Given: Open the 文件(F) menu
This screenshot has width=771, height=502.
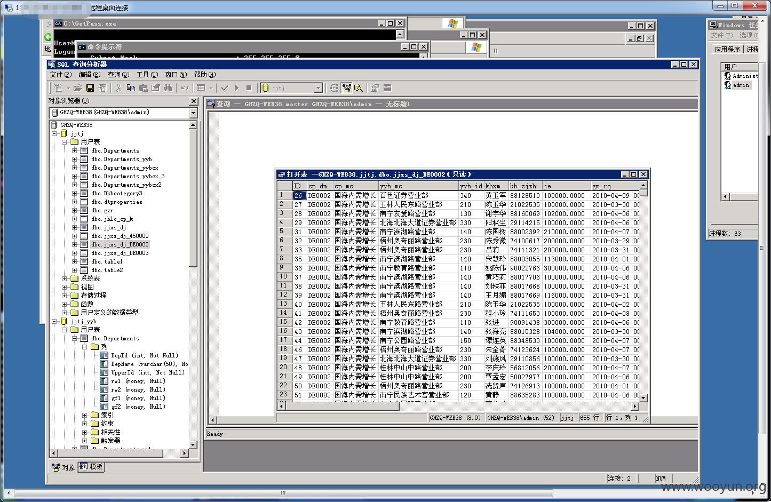Looking at the screenshot, I should point(60,75).
